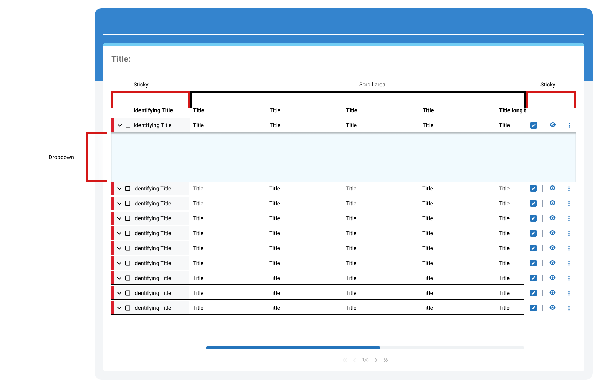Tick the checkbox in the fourth table row

[x=128, y=218]
